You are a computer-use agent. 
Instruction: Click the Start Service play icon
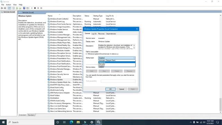coord(32,8)
